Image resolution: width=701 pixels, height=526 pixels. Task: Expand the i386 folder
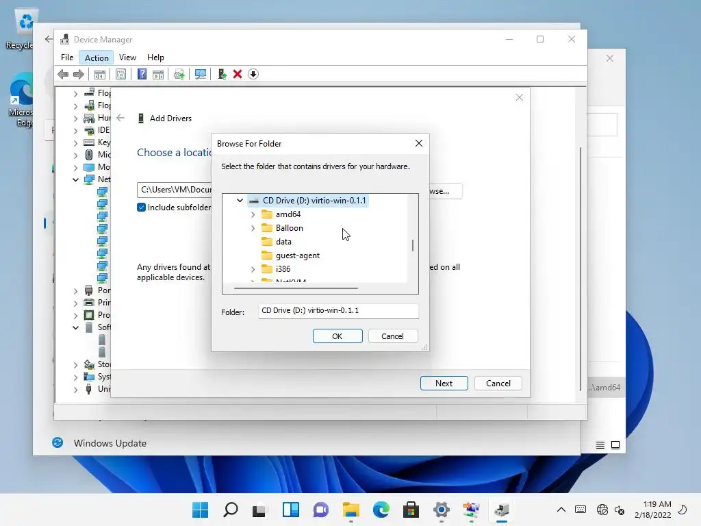click(253, 269)
